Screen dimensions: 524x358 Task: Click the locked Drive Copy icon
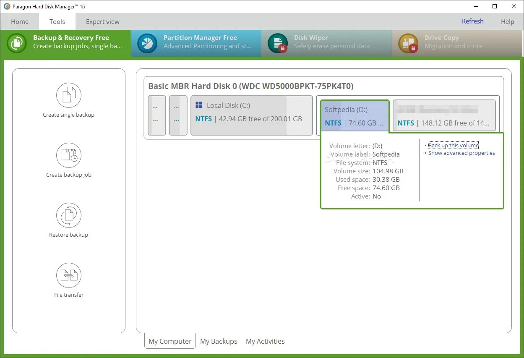pyautogui.click(x=408, y=43)
